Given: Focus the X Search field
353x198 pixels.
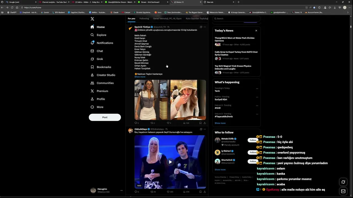Looking at the screenshot, I should click(x=236, y=18).
